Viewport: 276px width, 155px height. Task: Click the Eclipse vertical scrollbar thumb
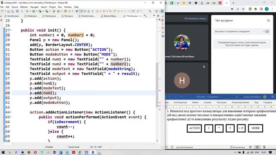157,85
